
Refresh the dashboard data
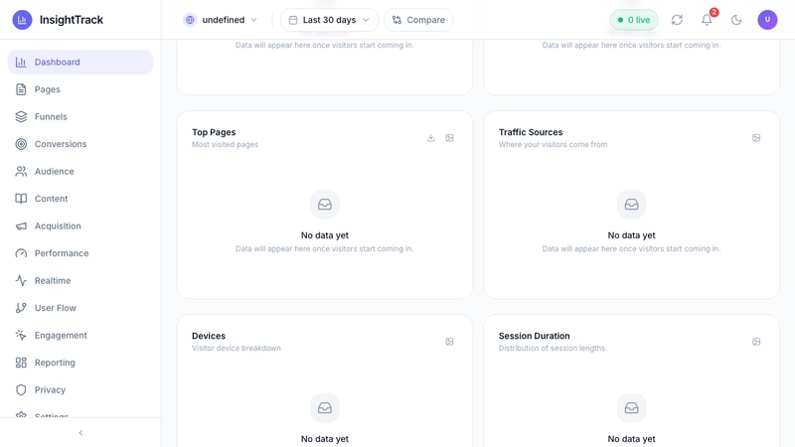click(x=677, y=20)
